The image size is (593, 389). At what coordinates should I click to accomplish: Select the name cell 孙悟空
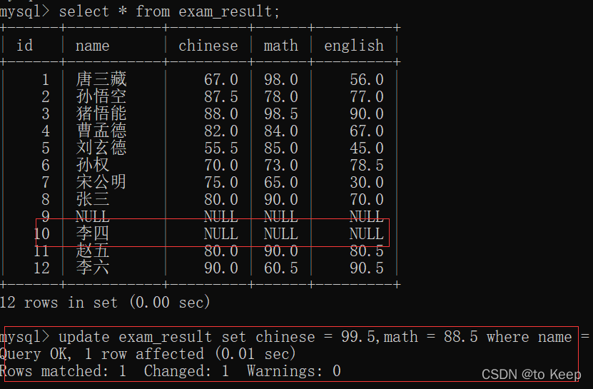click(x=101, y=96)
